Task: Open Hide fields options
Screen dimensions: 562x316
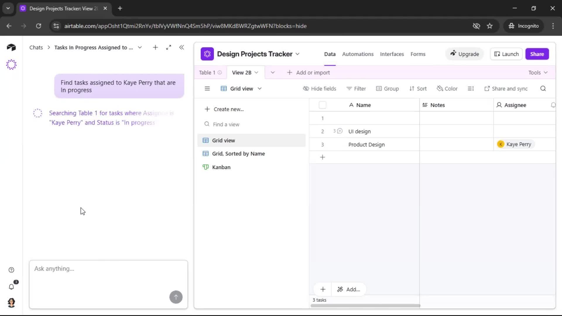Action: (x=319, y=89)
